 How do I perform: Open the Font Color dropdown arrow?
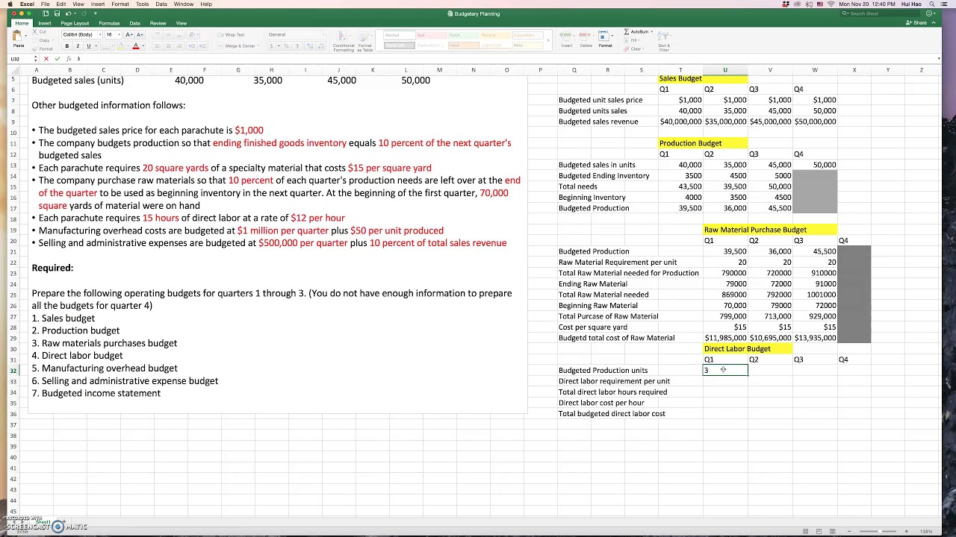pos(143,46)
